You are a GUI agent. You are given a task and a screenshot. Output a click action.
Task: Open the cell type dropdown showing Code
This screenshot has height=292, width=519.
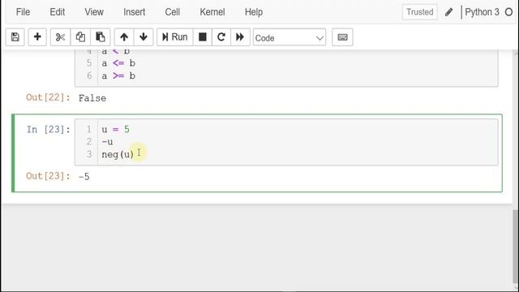click(x=290, y=37)
